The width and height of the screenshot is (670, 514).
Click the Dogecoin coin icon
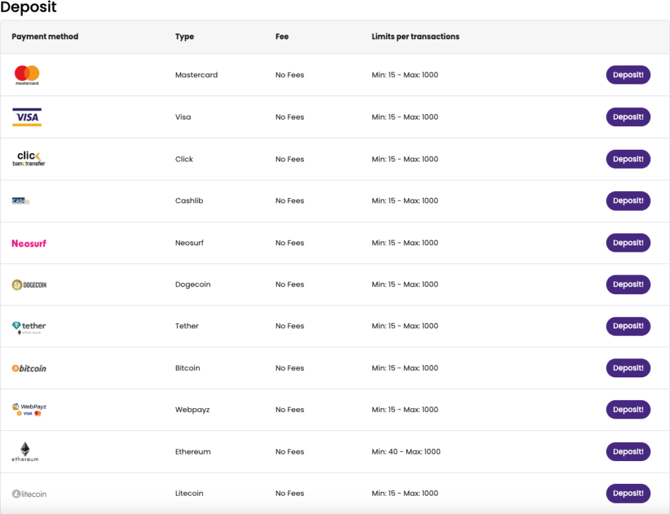coord(29,284)
